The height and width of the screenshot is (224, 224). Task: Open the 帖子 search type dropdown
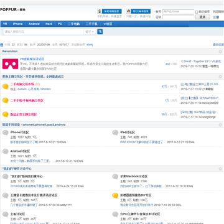click(x=90, y=32)
